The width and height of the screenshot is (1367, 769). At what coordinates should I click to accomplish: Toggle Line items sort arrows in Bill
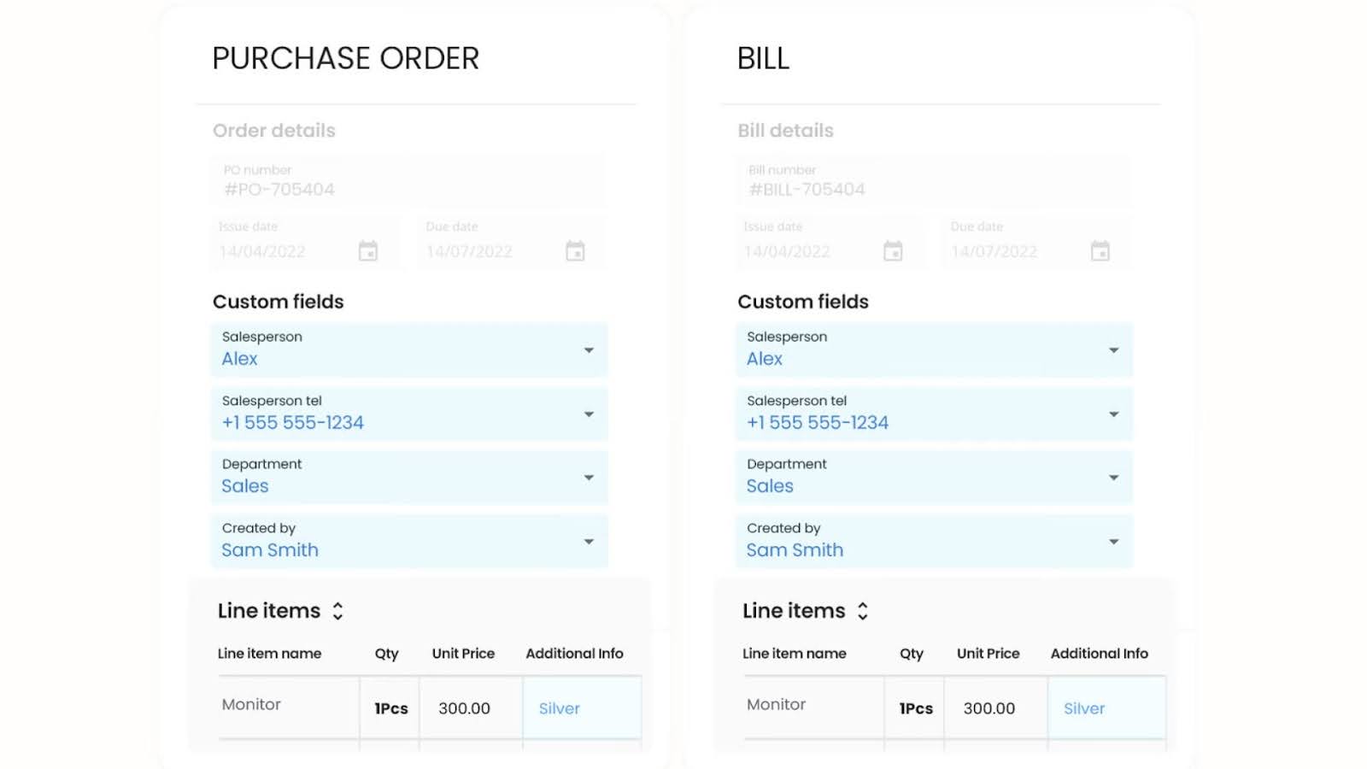[863, 611]
